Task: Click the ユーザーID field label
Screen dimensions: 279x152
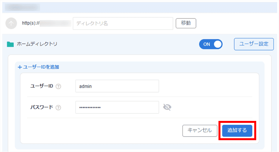Action: coord(42,86)
